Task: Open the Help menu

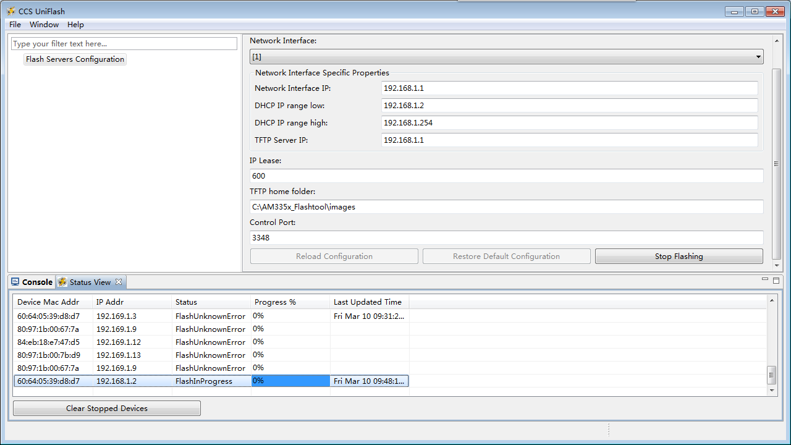Action: click(75, 25)
